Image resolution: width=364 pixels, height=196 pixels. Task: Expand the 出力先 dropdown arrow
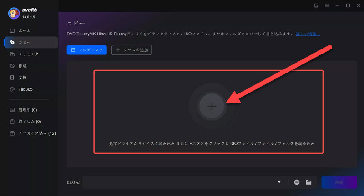coord(279,182)
